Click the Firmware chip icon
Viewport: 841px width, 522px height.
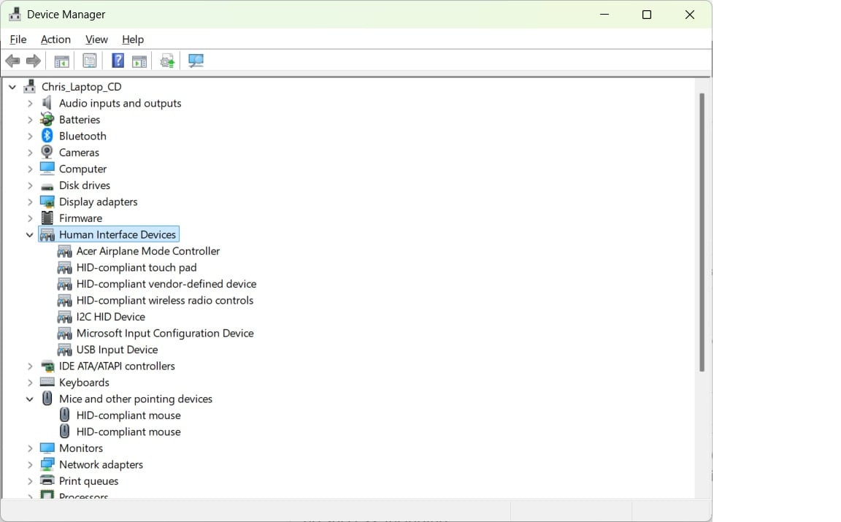[x=47, y=218]
